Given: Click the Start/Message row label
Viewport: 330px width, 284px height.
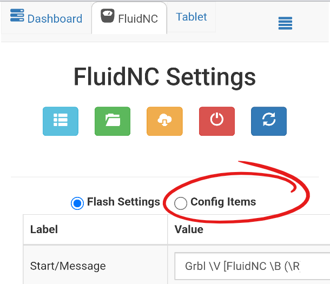Looking at the screenshot, I should point(68,266).
